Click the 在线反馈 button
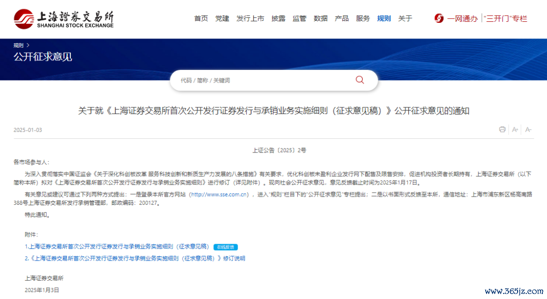The image size is (547, 299). (225, 247)
